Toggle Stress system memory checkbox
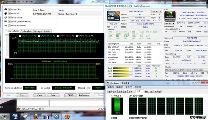 [9, 21]
